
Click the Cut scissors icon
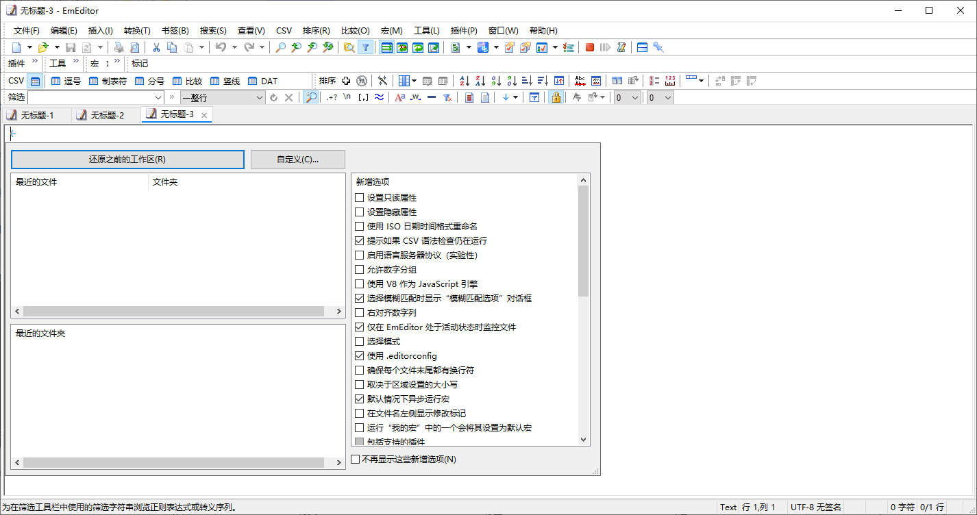pyautogui.click(x=156, y=47)
